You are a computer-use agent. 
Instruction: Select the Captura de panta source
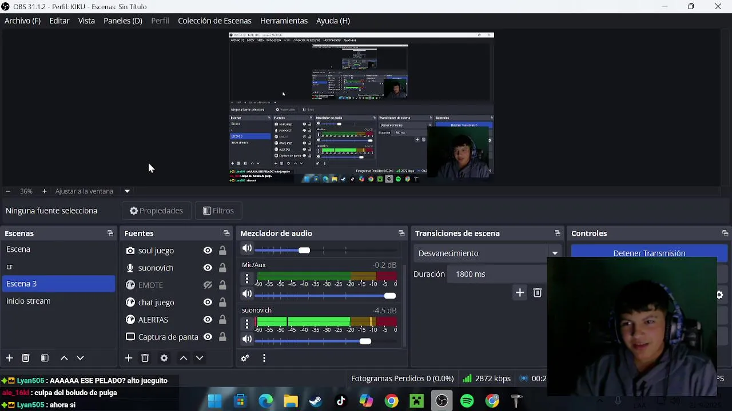tap(168, 337)
